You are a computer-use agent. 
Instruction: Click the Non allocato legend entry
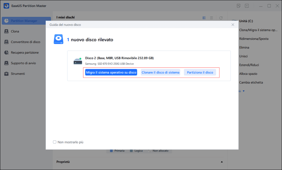(x=158, y=151)
